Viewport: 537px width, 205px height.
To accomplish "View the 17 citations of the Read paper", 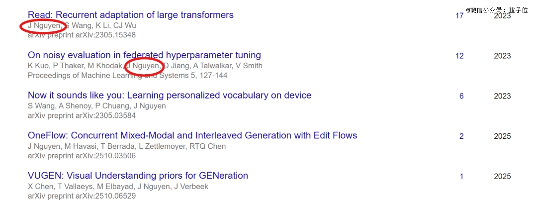I will point(459,16).
